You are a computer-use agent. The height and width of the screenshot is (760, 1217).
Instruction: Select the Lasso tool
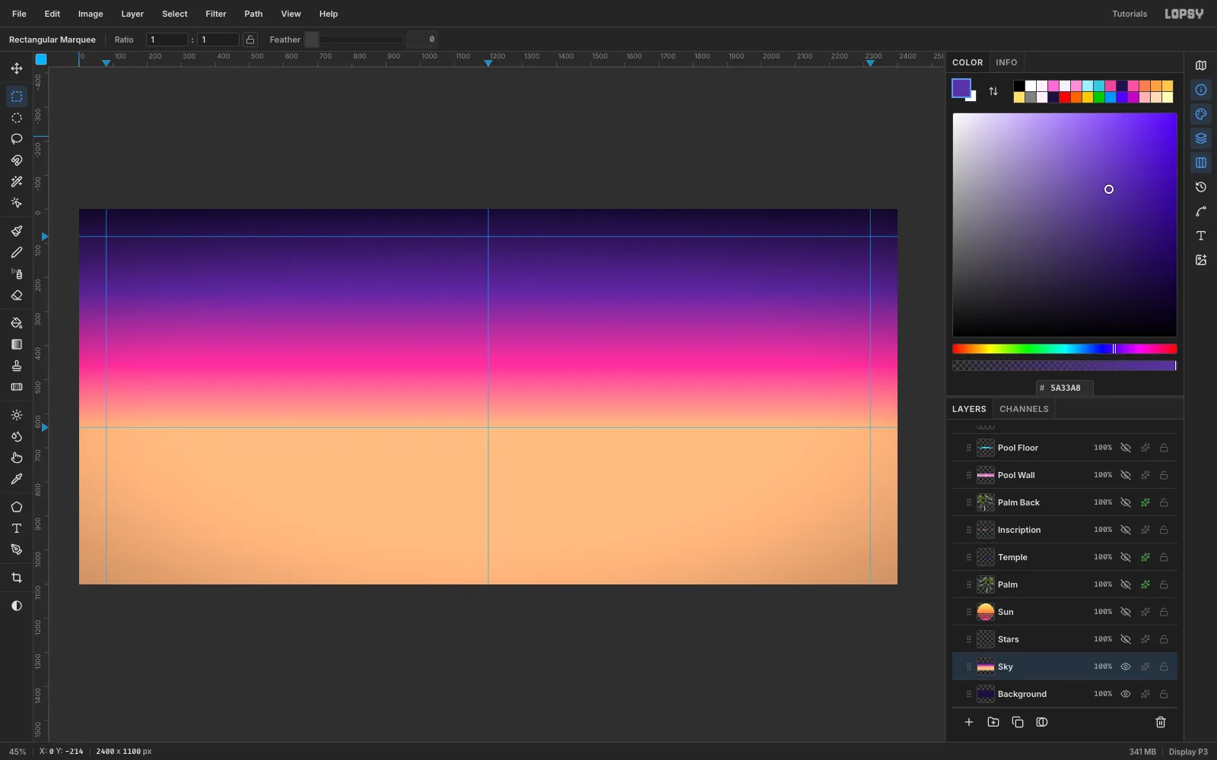[17, 139]
